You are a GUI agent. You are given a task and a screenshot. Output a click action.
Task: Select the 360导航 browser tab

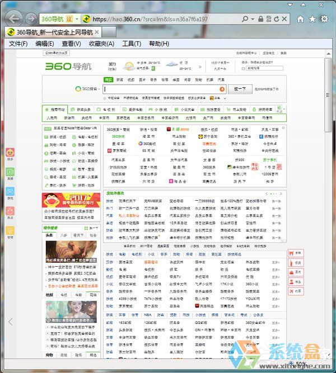pyautogui.click(x=53, y=32)
